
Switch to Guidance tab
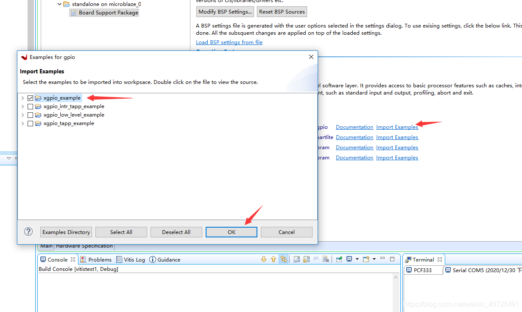coord(165,259)
